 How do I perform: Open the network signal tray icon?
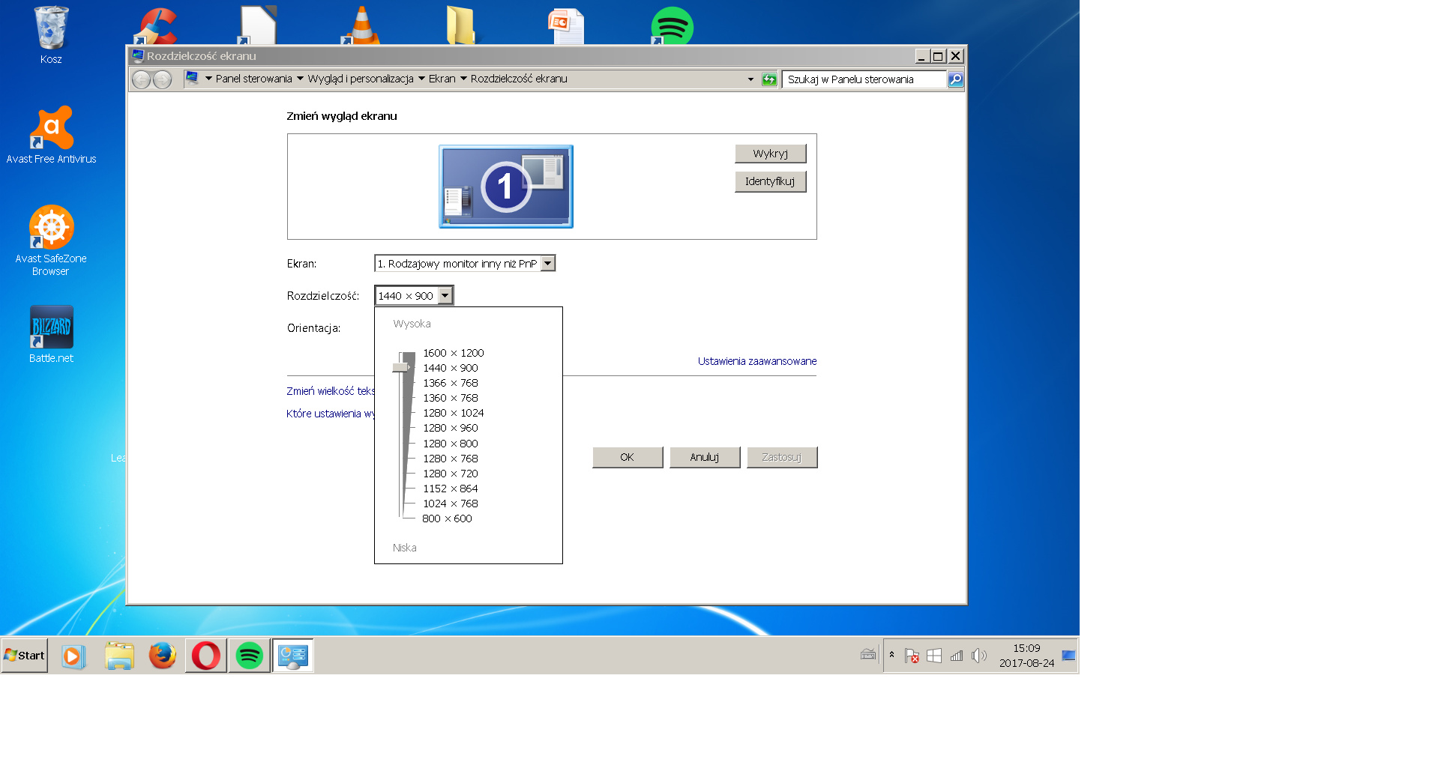[957, 656]
